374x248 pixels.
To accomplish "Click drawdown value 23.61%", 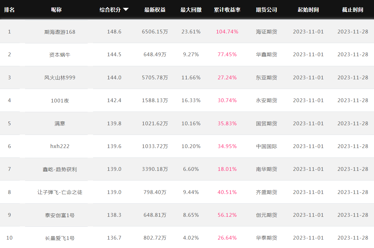I will click(191, 32).
